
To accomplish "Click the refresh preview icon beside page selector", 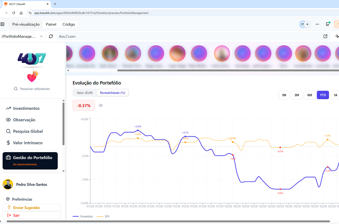I will pyautogui.click(x=51, y=36).
